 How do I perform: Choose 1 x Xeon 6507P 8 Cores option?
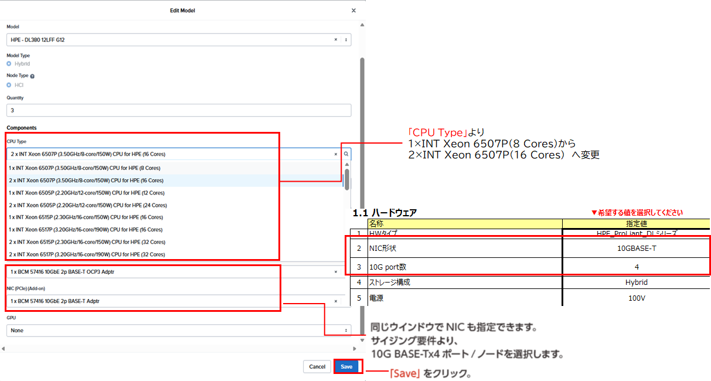click(85, 168)
